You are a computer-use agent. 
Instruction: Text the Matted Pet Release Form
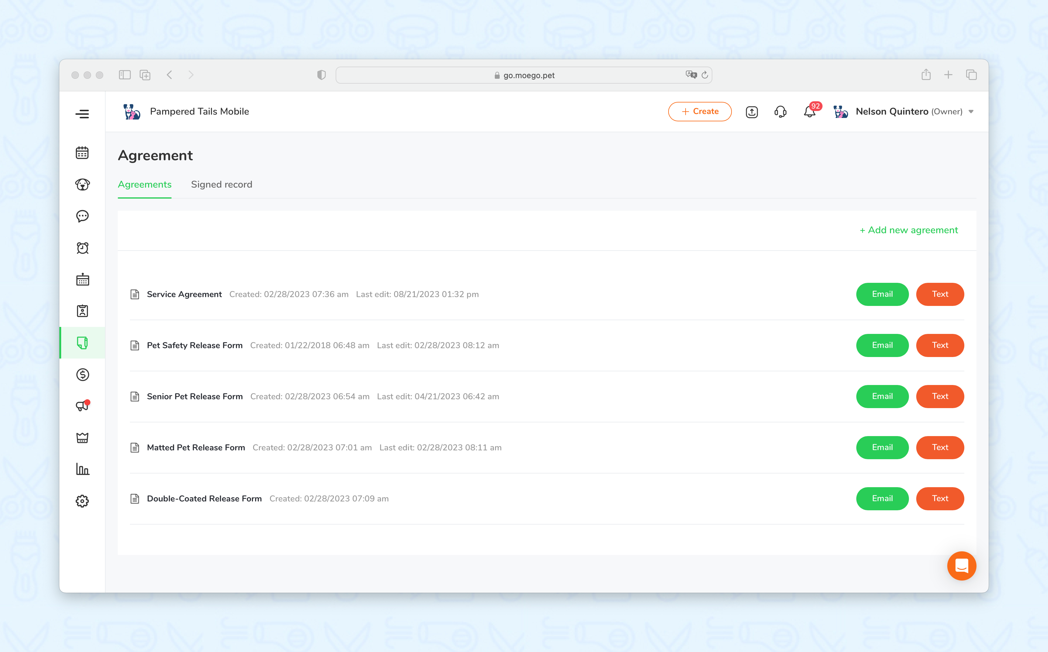point(940,448)
